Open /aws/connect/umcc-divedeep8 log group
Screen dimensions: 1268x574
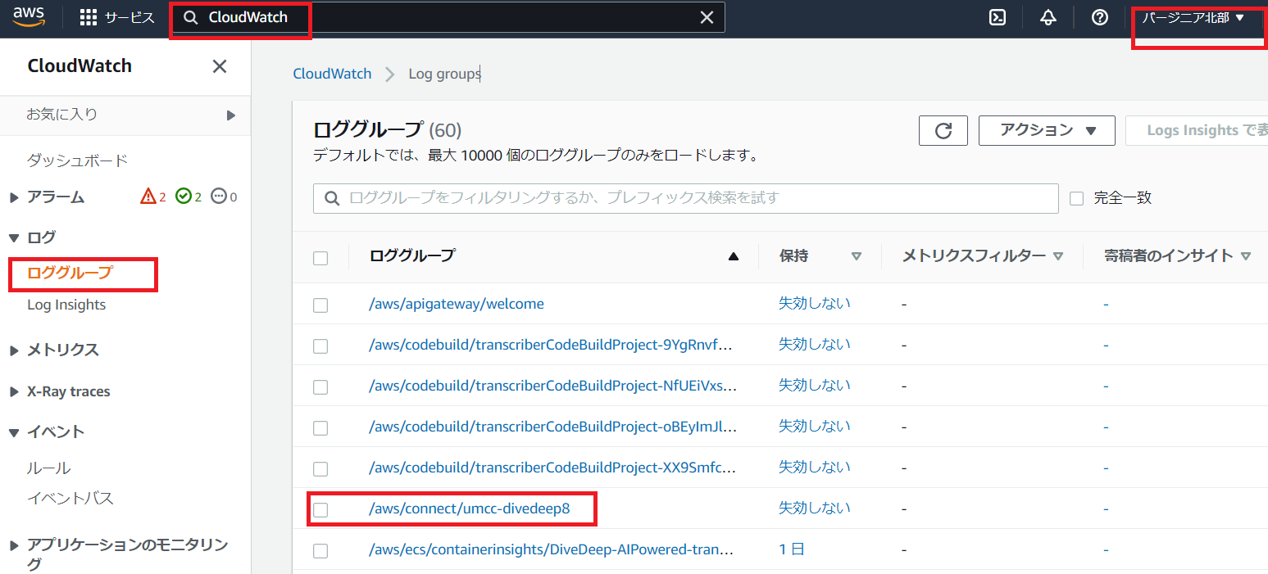point(469,508)
